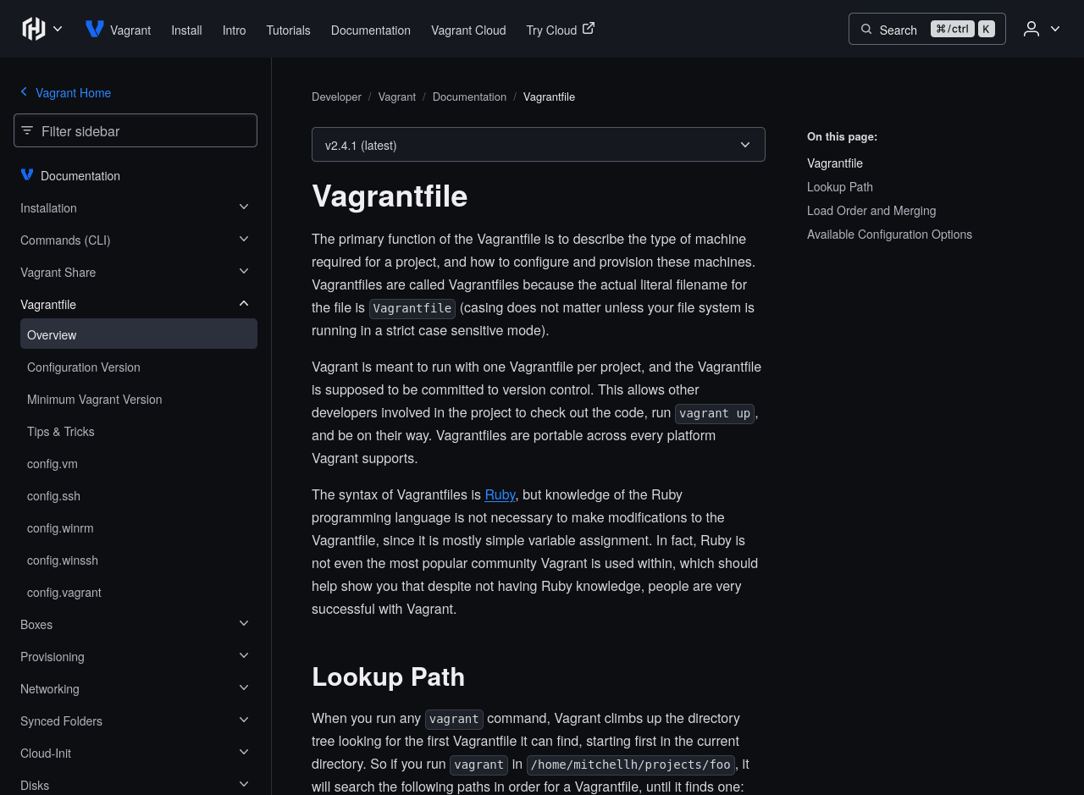Select config.vm in the sidebar

(x=53, y=464)
